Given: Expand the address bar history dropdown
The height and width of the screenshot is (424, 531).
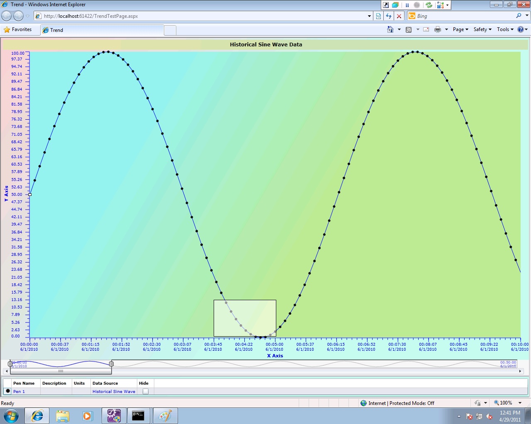Looking at the screenshot, I should click(x=369, y=16).
